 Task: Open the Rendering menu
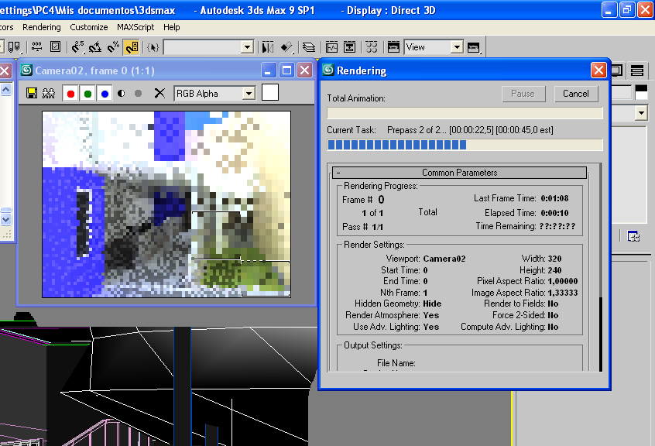pos(41,27)
